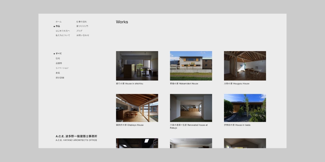Filter works by リノベーション
This screenshot has height=162, width=325.
[62, 68]
